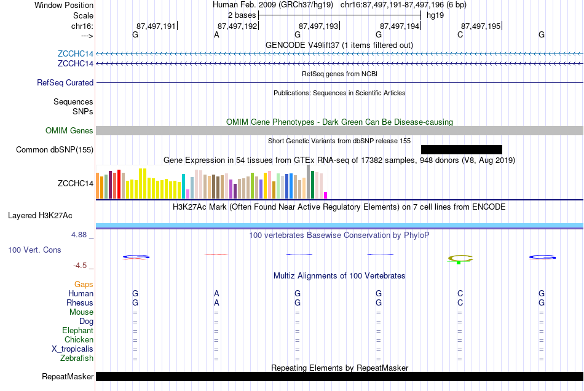Click the orange "Gaps" row label
The image size is (584, 391).
pyautogui.click(x=84, y=285)
